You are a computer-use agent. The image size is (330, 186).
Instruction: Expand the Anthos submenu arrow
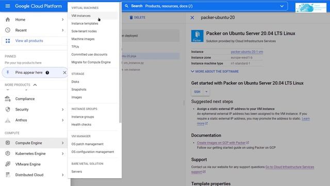(63, 120)
